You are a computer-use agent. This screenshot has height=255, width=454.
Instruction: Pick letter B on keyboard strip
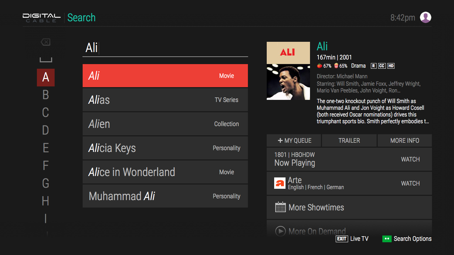[x=45, y=95]
